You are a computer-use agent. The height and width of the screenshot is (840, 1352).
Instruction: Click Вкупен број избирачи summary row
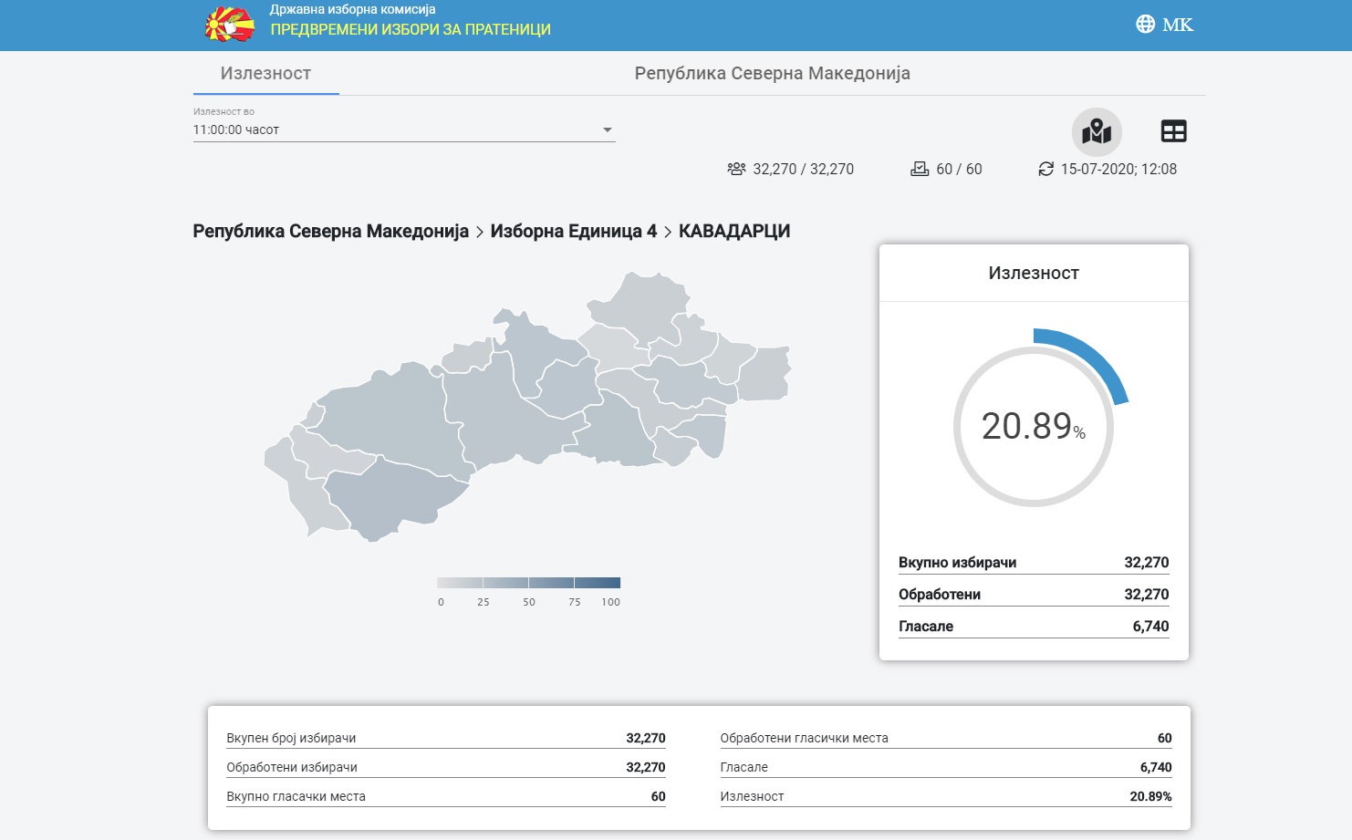pos(446,738)
